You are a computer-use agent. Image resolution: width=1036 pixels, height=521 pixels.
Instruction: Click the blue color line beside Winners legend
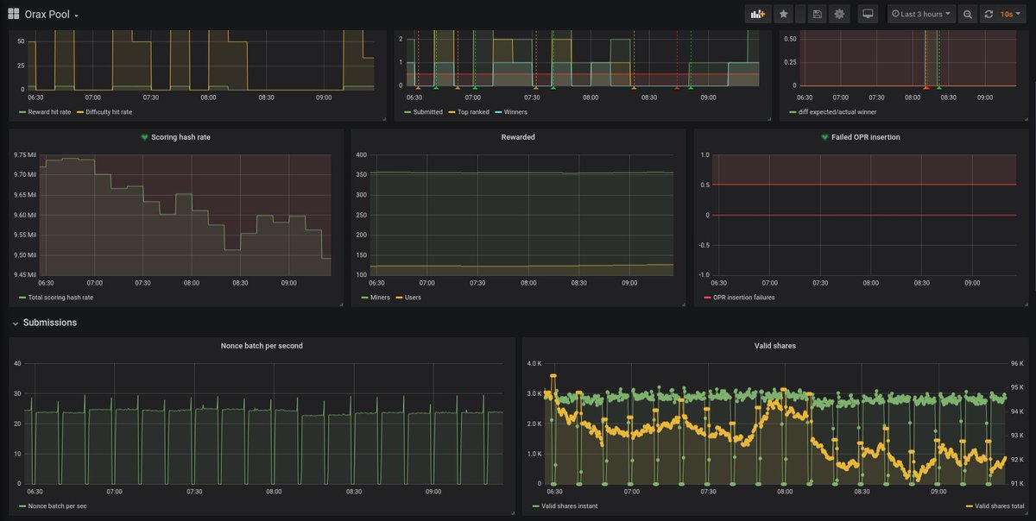pos(498,111)
